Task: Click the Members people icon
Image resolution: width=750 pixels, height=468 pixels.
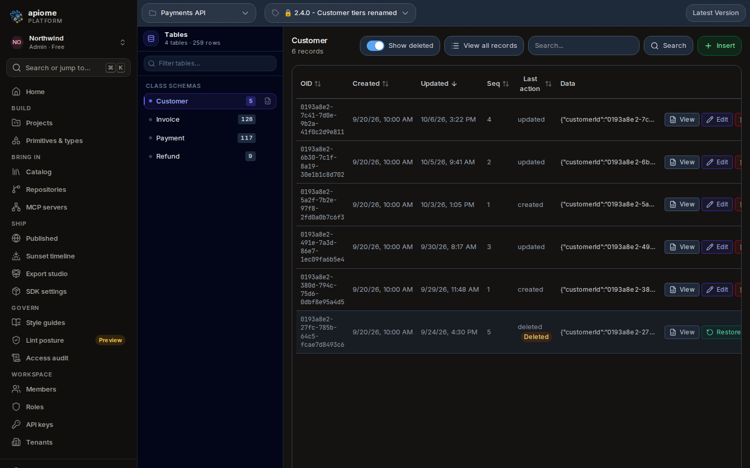Action: point(16,389)
